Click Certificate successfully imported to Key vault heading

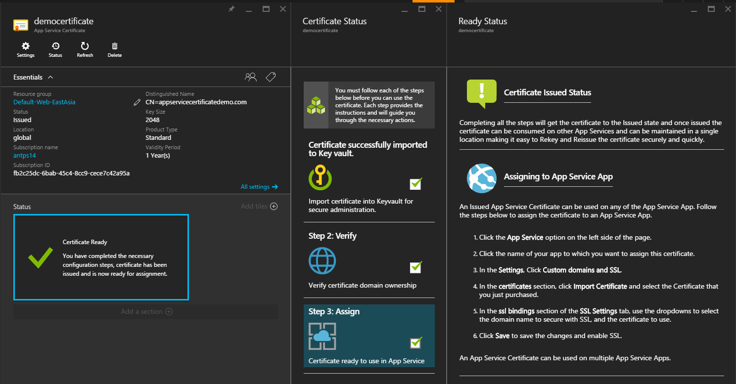(368, 149)
